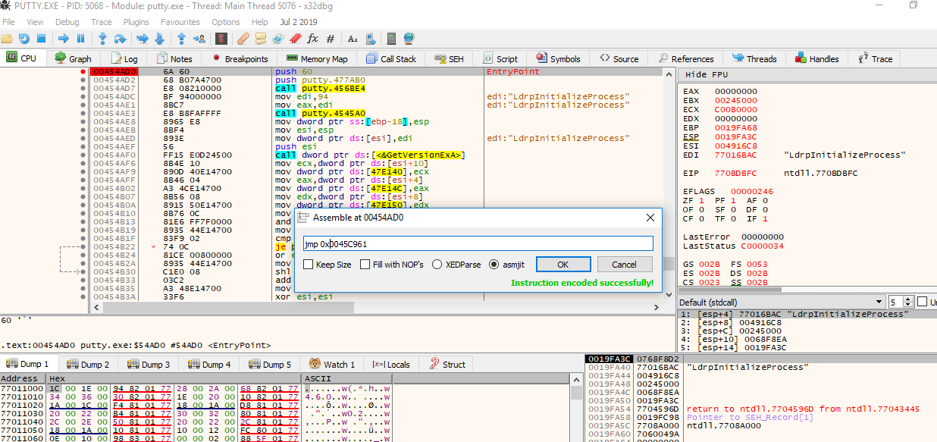The height and width of the screenshot is (442, 937).
Task: Switch to the Memory Map tab
Action: 318,58
